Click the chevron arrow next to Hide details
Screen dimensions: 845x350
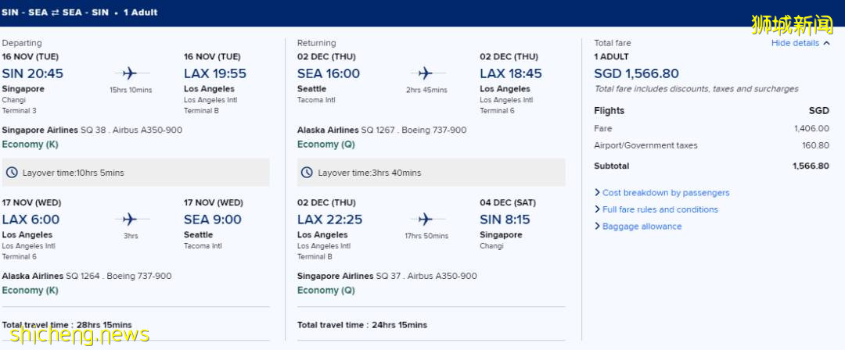(x=826, y=43)
